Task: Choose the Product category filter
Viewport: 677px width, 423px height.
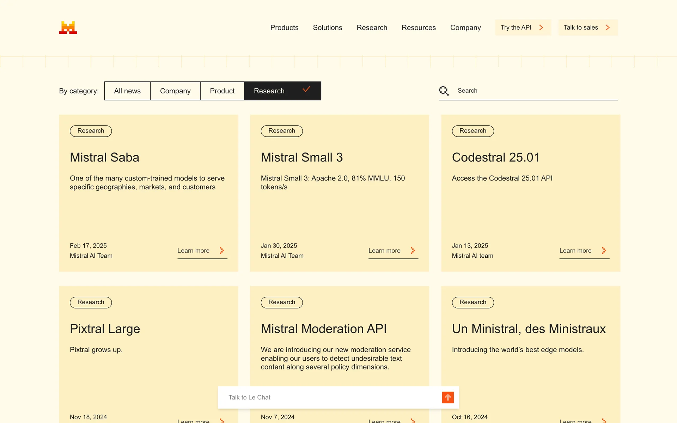Action: (x=222, y=91)
